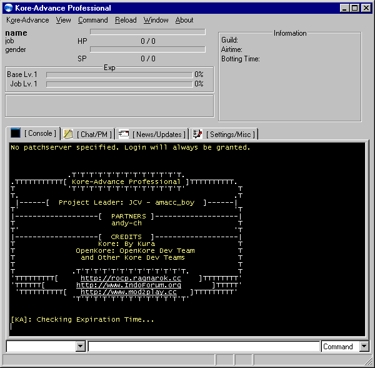Click the 'gender' label
The width and height of the screenshot is (375, 368).
(16, 50)
